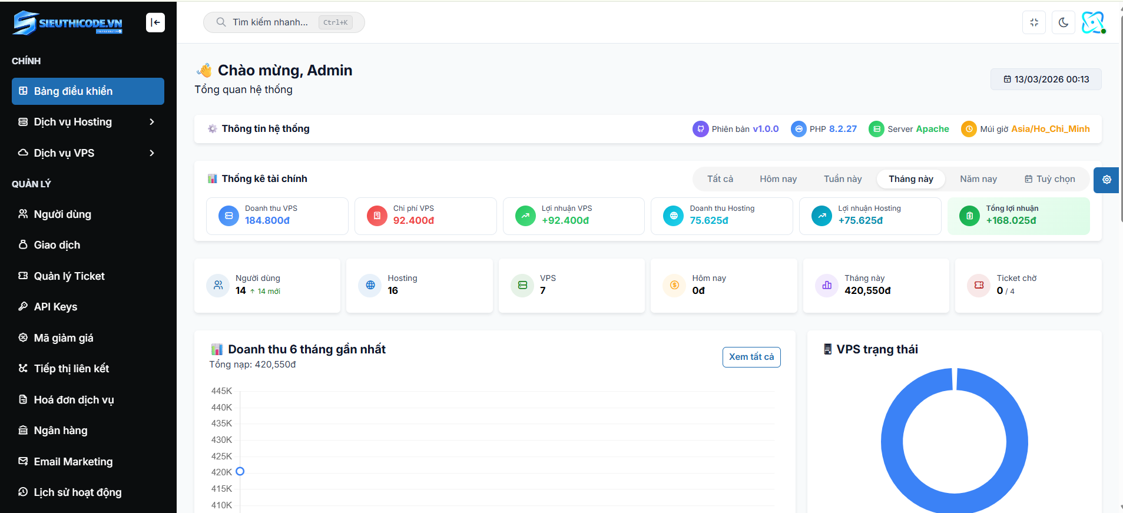This screenshot has height=513, width=1123.
Task: Click the Chi phí VPS red icon
Action: (377, 216)
